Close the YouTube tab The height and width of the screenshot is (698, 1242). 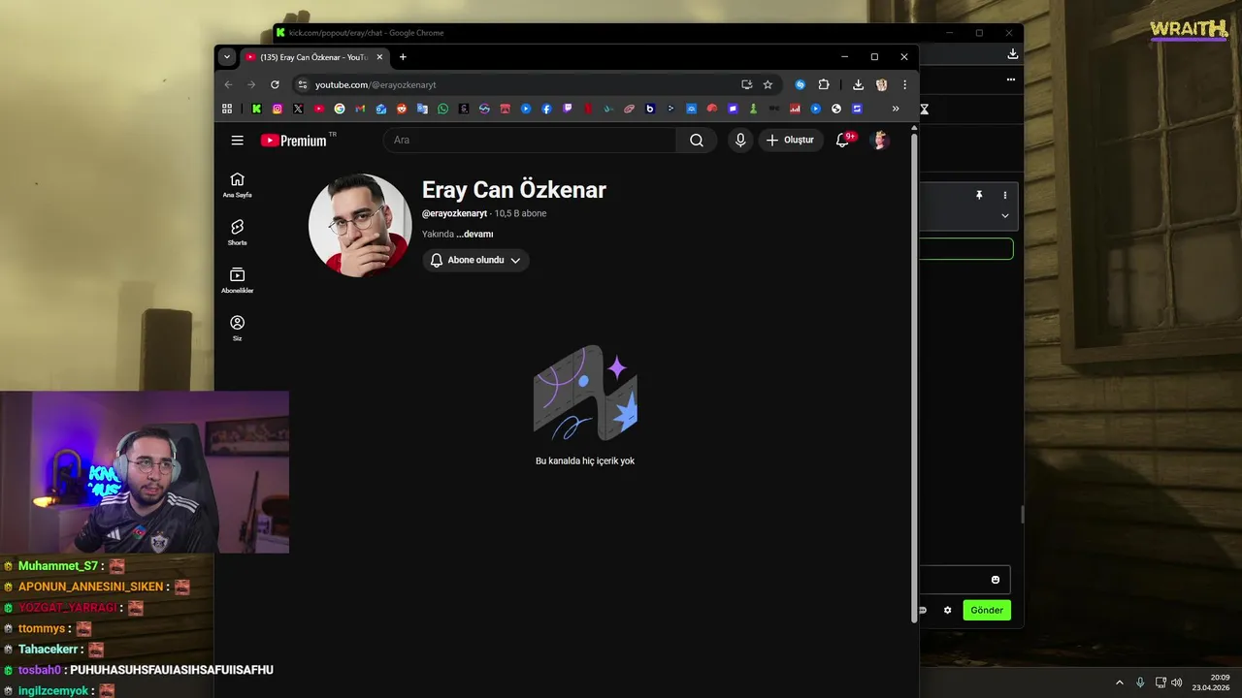379,57
